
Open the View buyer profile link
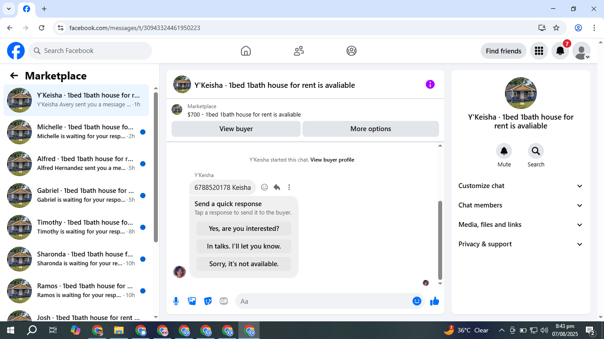(332, 160)
